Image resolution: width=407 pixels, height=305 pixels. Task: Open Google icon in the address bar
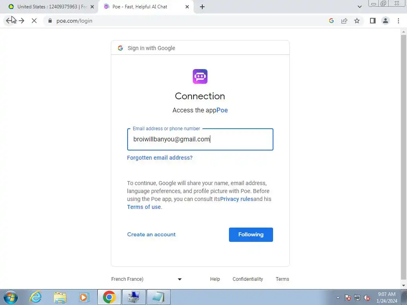(331, 21)
